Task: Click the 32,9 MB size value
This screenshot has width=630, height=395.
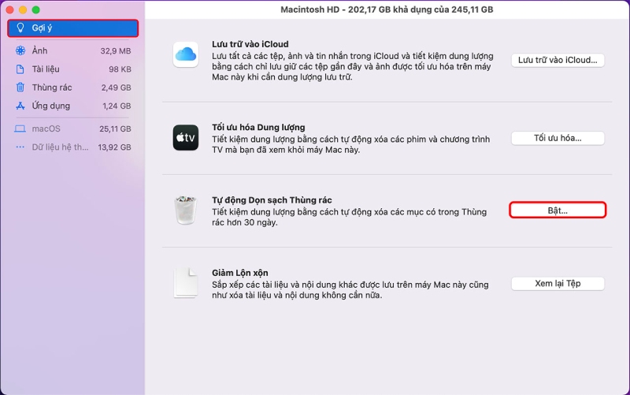Action: (x=116, y=51)
